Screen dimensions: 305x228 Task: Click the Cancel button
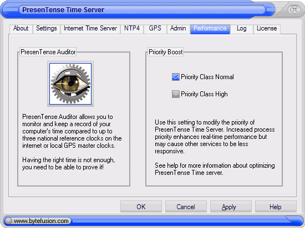pyautogui.click(x=186, y=206)
